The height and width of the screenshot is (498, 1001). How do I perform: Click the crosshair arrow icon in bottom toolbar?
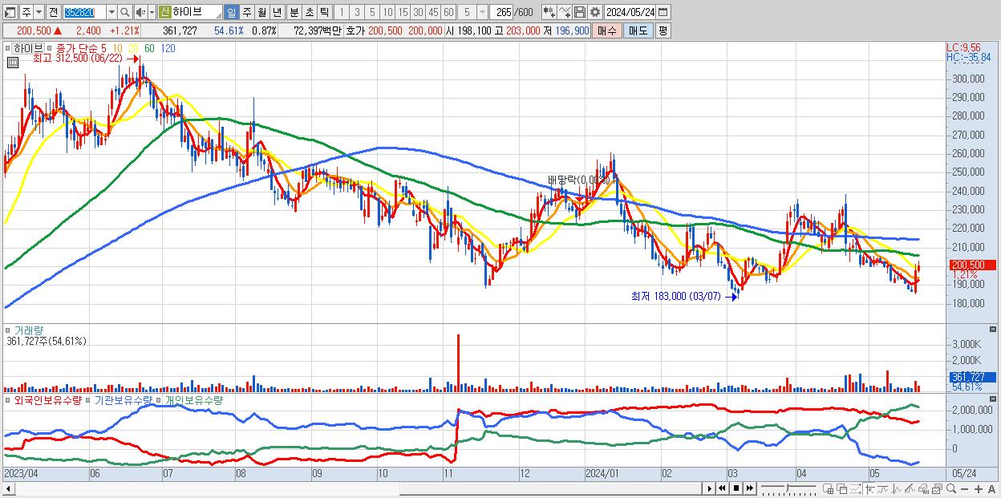point(869,488)
